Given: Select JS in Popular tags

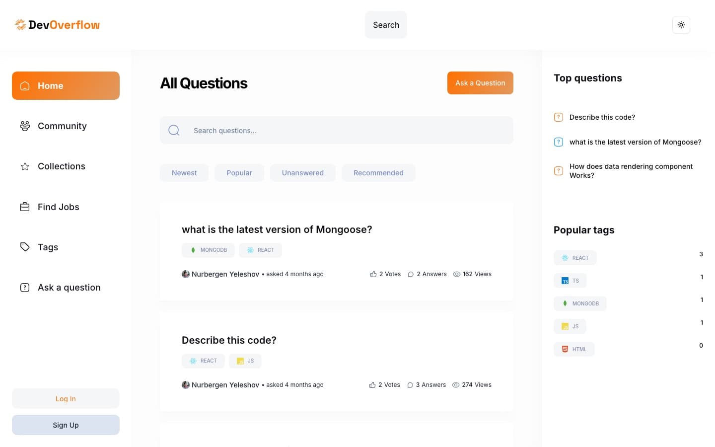Looking at the screenshot, I should point(570,326).
